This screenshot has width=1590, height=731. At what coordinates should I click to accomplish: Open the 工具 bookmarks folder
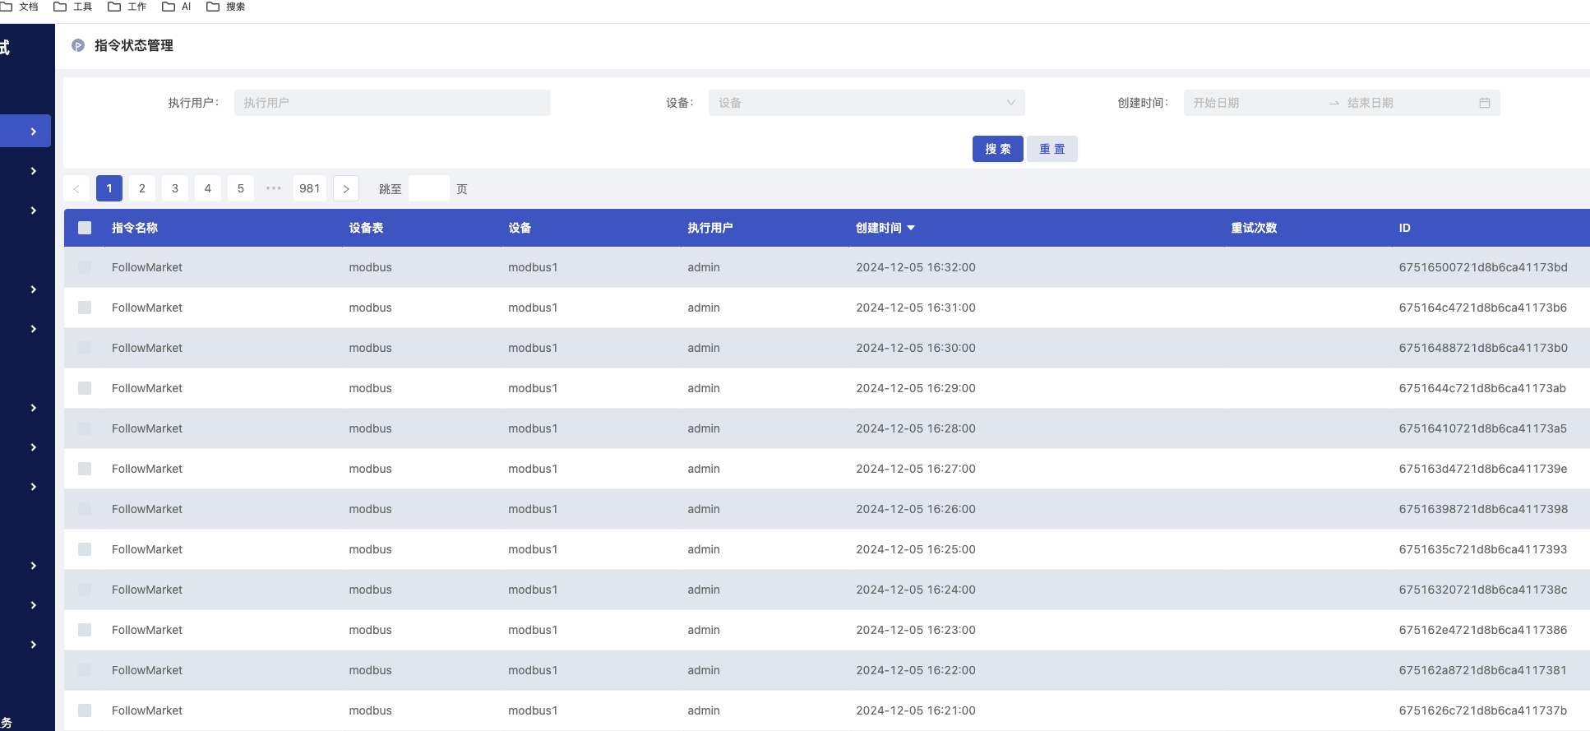click(x=73, y=7)
